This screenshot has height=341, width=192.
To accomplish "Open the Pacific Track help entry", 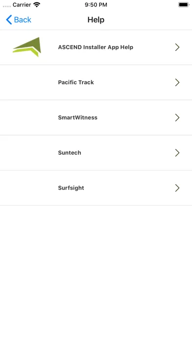I will click(96, 82).
